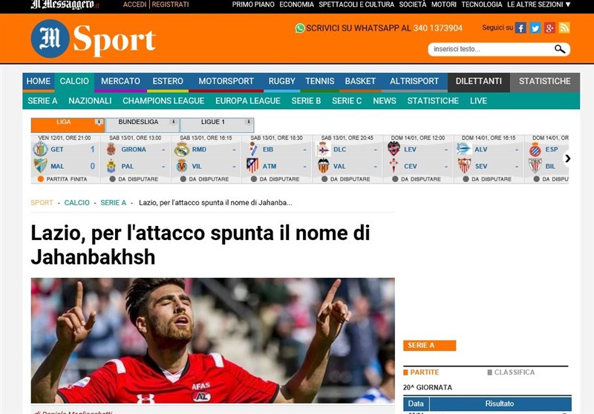Click the Accedi login link
The image size is (594, 414).
[134, 4]
